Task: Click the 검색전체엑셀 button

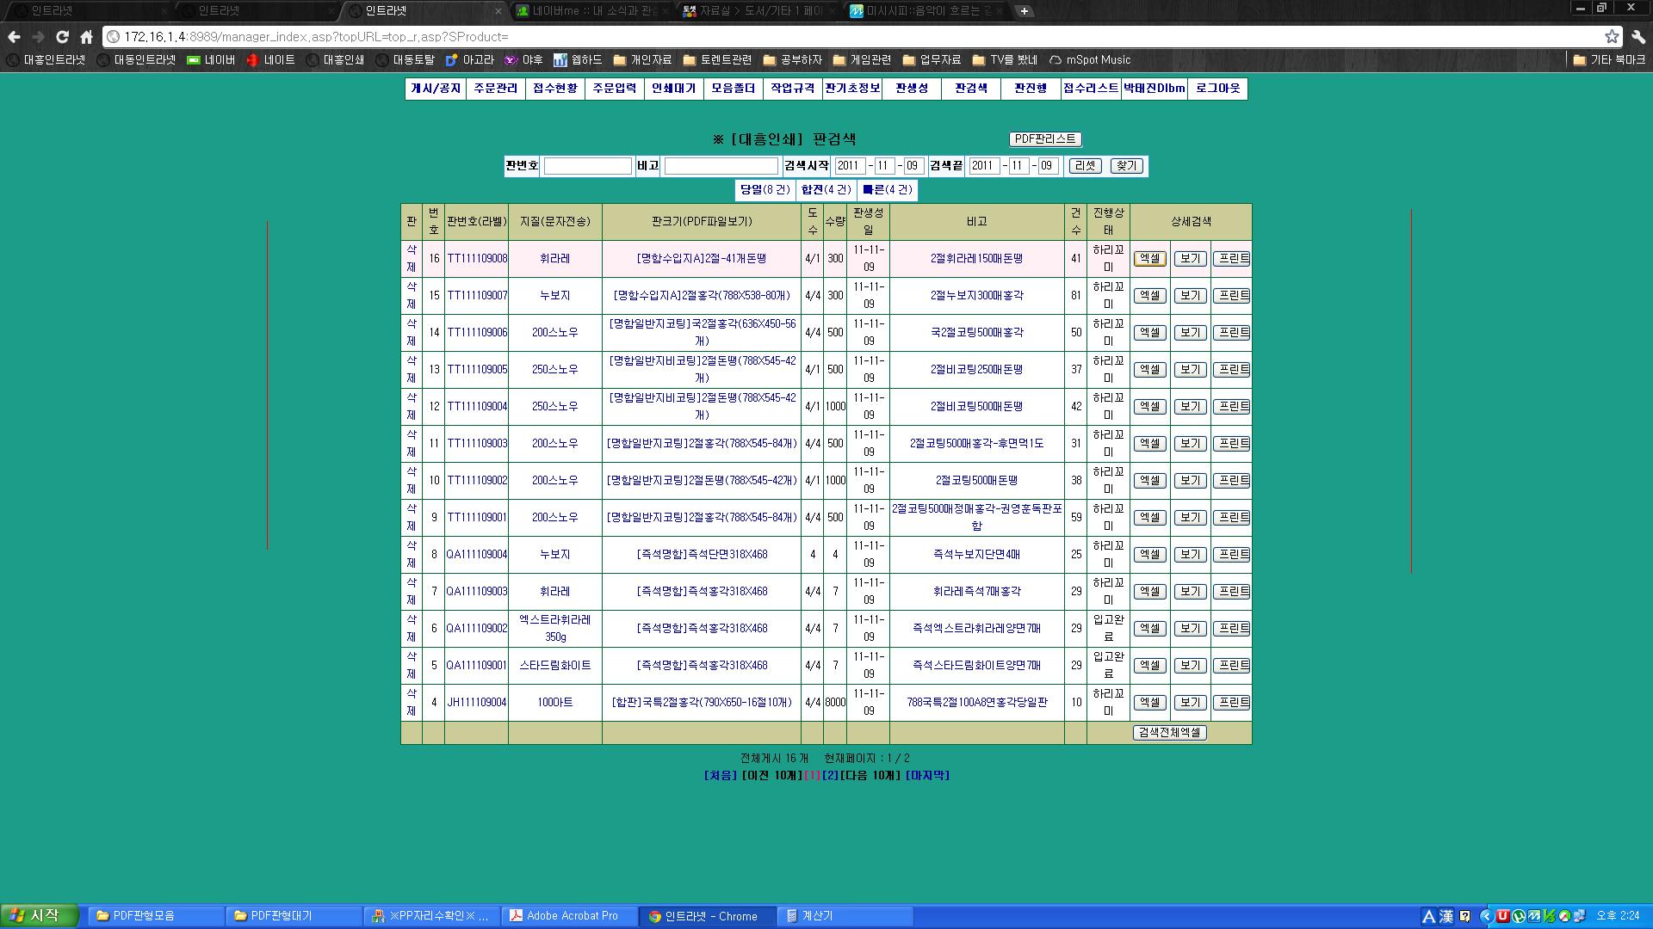Action: point(1168,733)
